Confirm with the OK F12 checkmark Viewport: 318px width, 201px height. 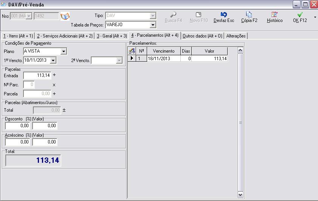[300, 15]
